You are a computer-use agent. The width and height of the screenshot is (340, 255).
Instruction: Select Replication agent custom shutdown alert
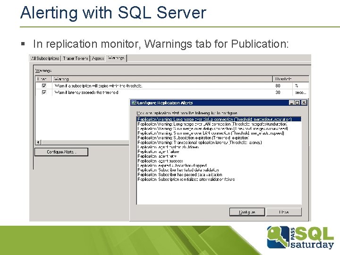coord(168,147)
